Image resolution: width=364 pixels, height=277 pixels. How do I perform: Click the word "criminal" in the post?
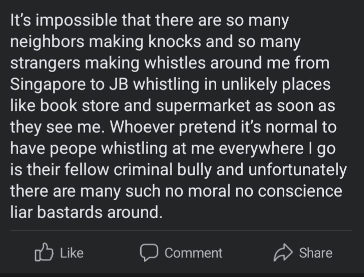click(143, 170)
